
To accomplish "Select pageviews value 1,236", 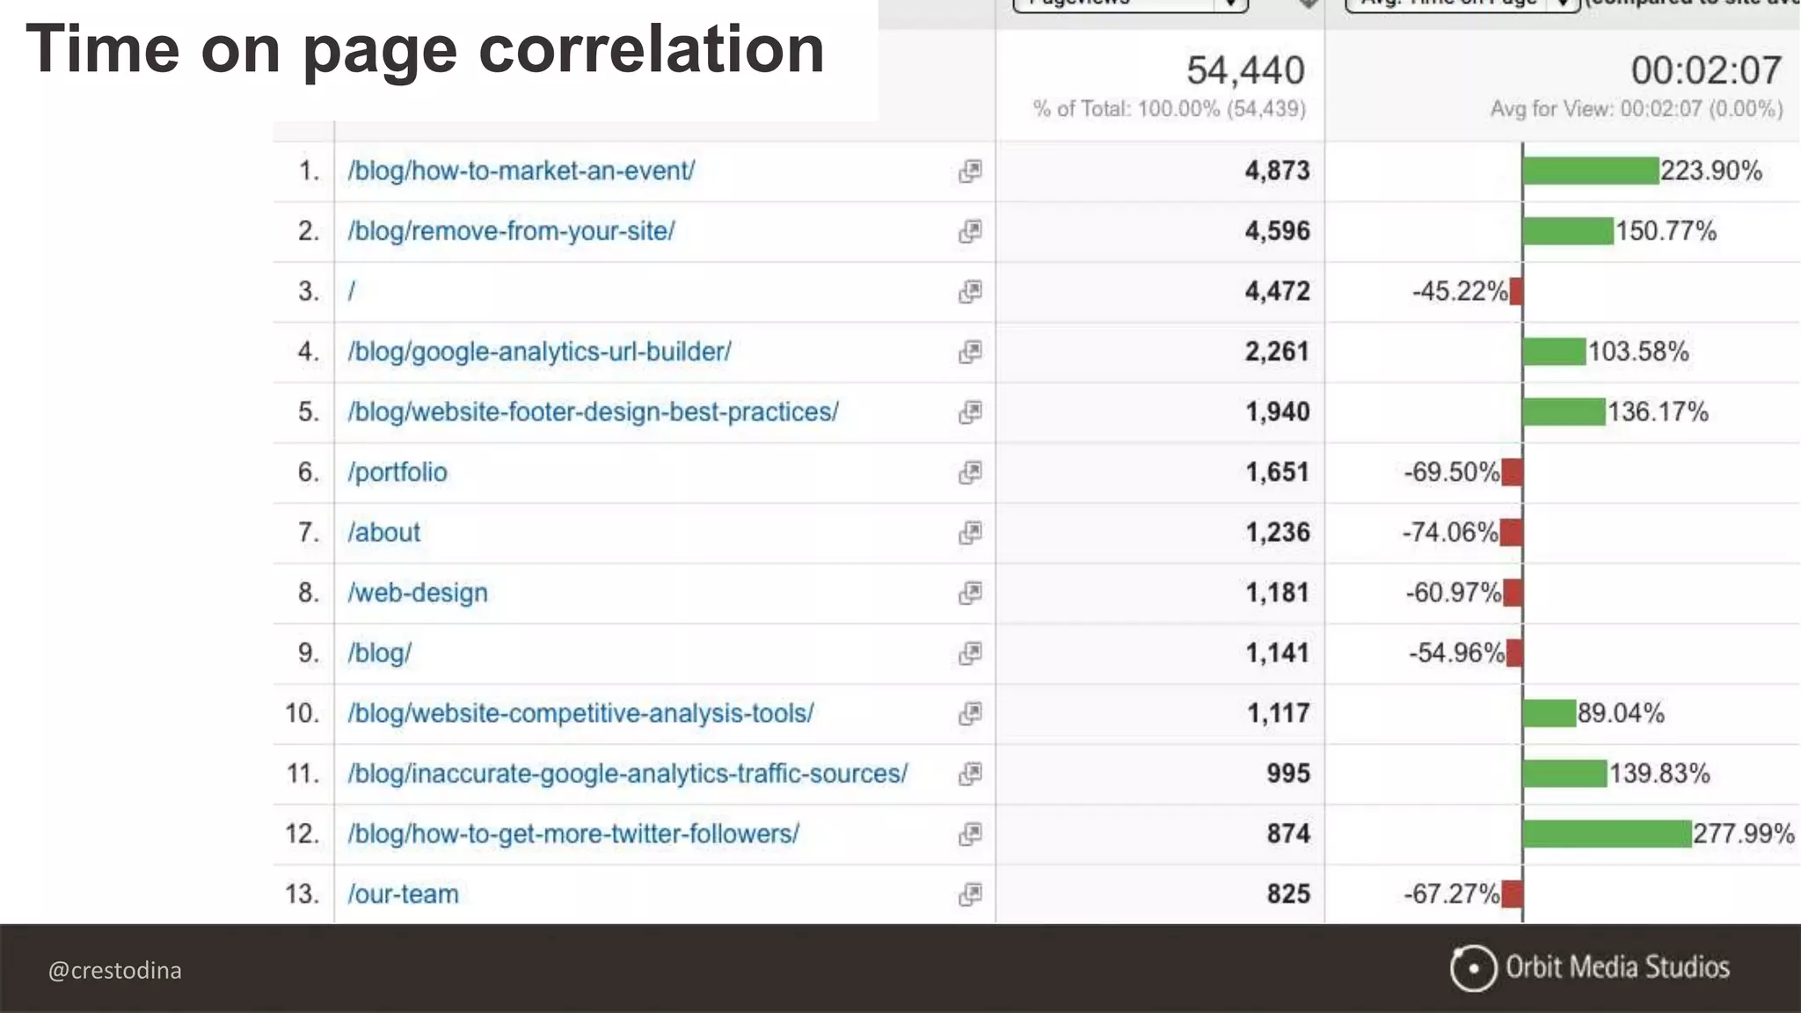I will click(x=1277, y=532).
